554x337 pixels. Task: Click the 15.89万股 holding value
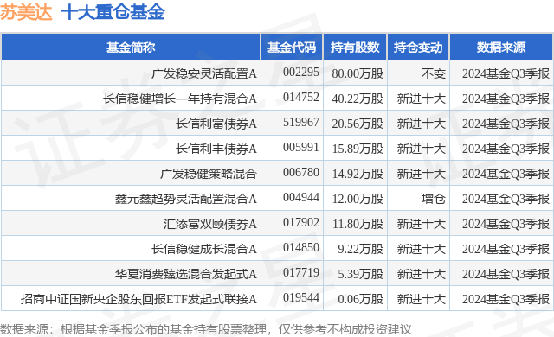tap(358, 149)
